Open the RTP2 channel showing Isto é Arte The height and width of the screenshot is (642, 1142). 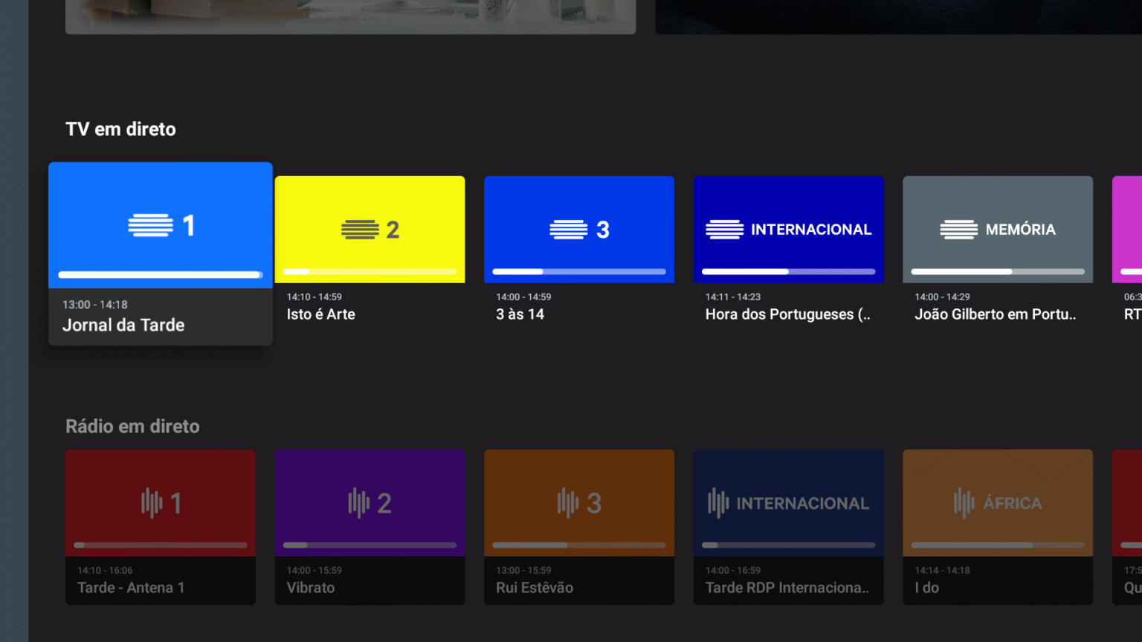click(x=370, y=229)
